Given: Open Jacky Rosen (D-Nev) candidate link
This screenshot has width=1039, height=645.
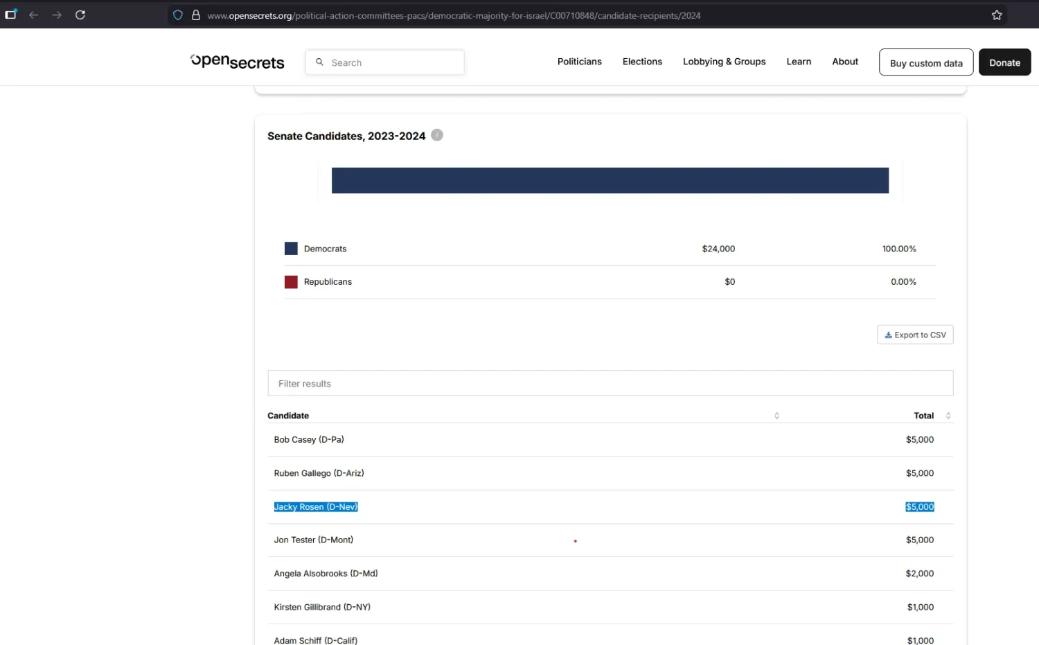Looking at the screenshot, I should pyautogui.click(x=316, y=507).
